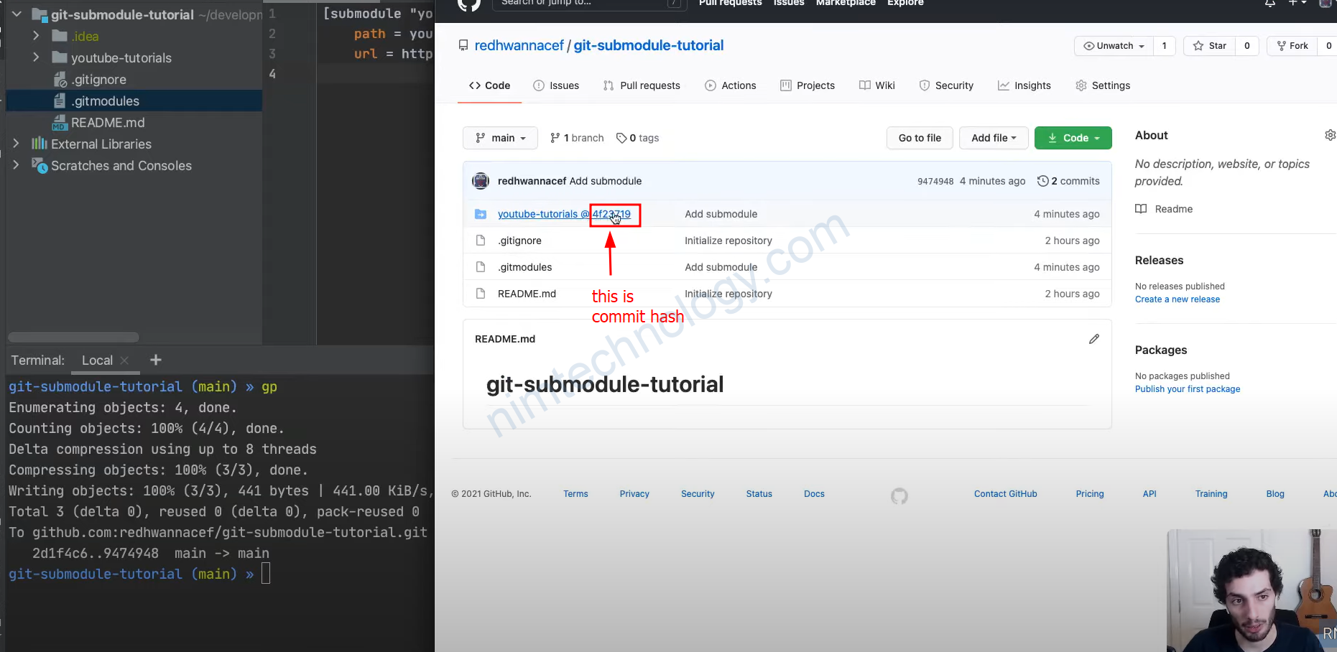
Task: Expand External Libraries in project tree
Action: click(x=16, y=144)
